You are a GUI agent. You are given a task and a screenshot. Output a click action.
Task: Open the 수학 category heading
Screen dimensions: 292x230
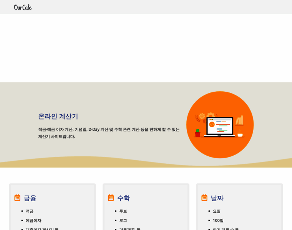point(123,198)
